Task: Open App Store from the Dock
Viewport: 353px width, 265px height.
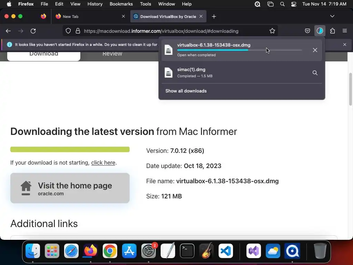Action: point(129,251)
